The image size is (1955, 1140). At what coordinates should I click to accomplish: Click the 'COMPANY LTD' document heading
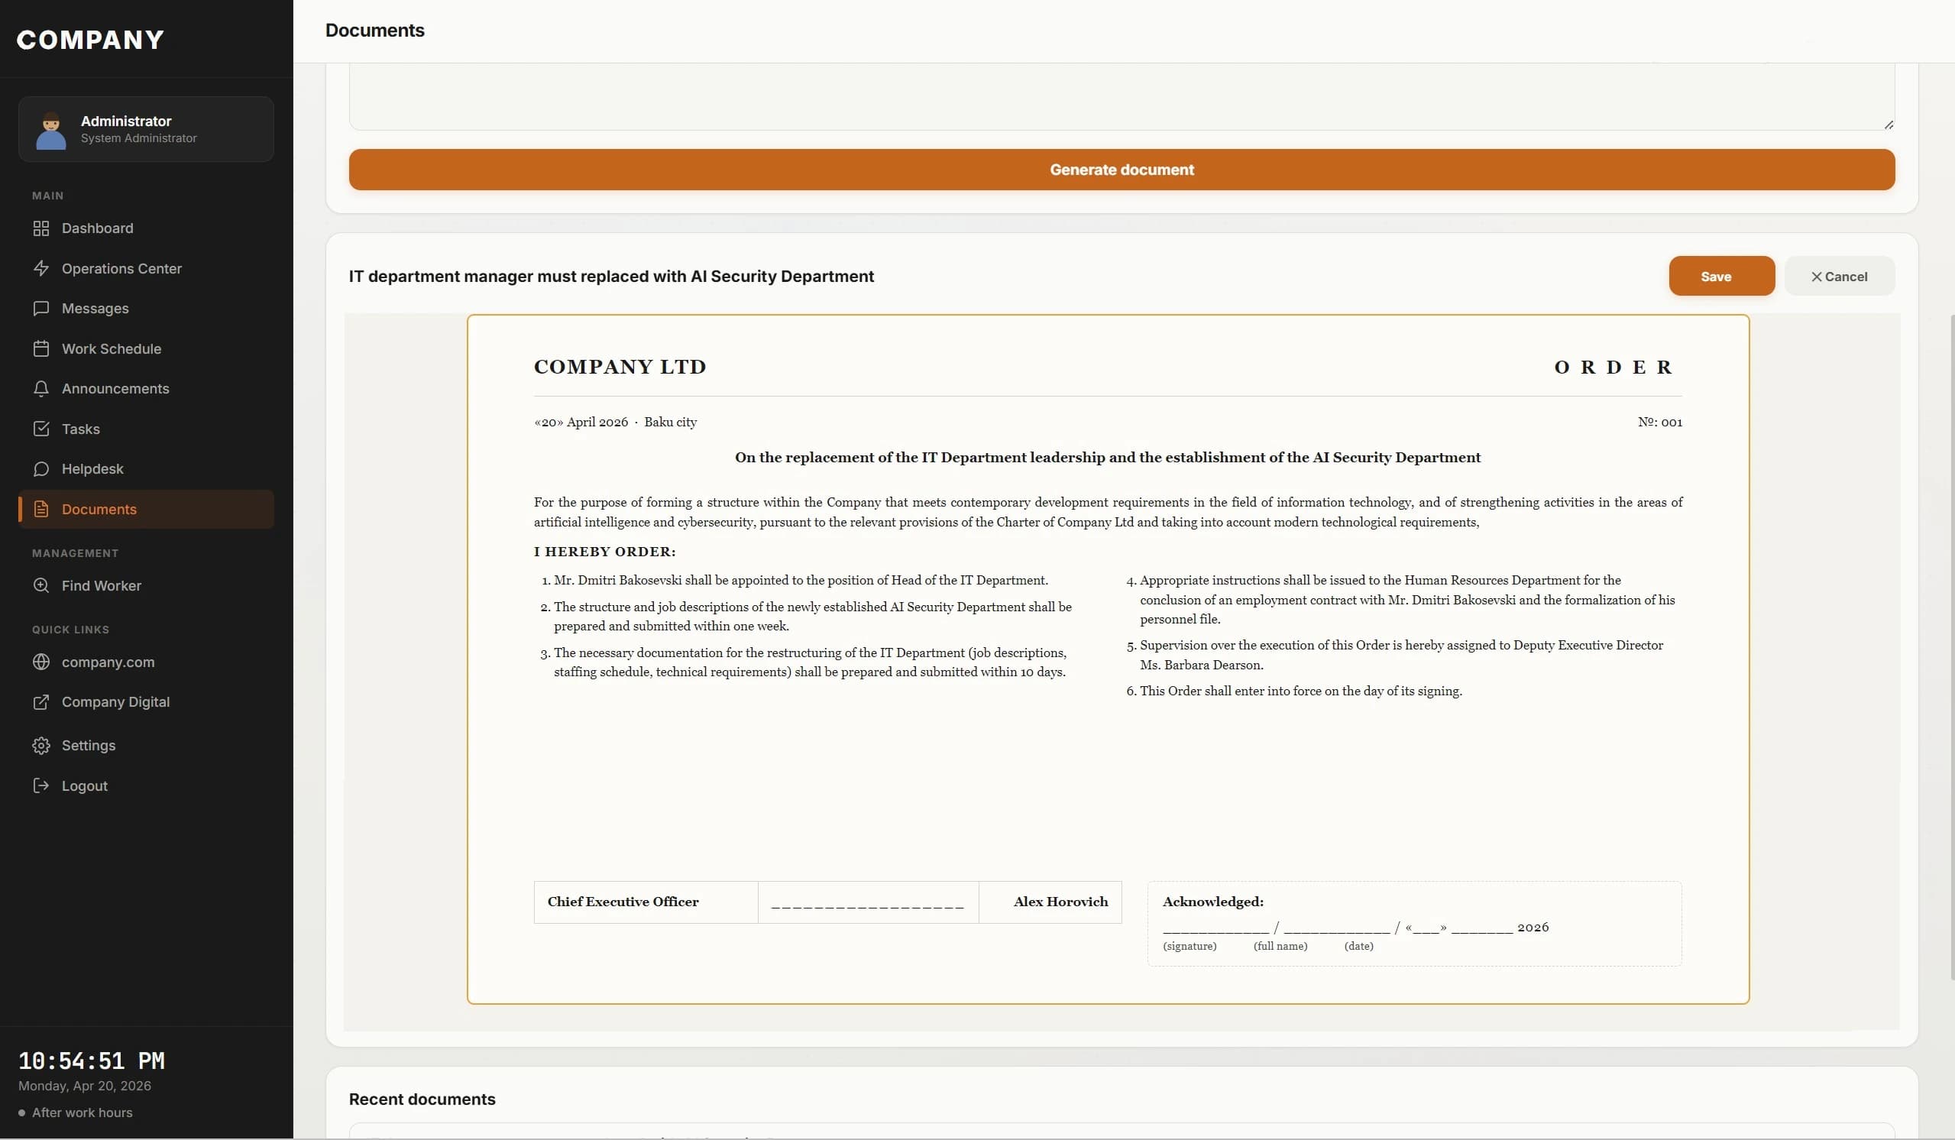(620, 366)
